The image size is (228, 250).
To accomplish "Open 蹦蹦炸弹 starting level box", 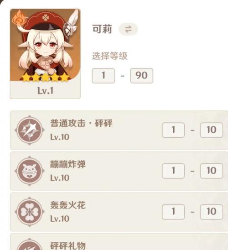I will pyautogui.click(x=173, y=171).
